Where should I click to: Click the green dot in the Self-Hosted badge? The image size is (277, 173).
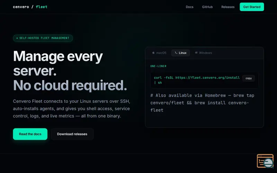point(17,38)
